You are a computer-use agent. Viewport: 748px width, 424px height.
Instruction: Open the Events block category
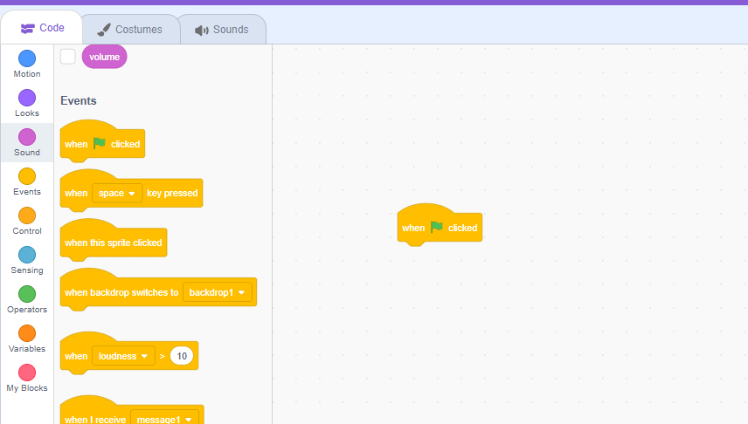(27, 177)
